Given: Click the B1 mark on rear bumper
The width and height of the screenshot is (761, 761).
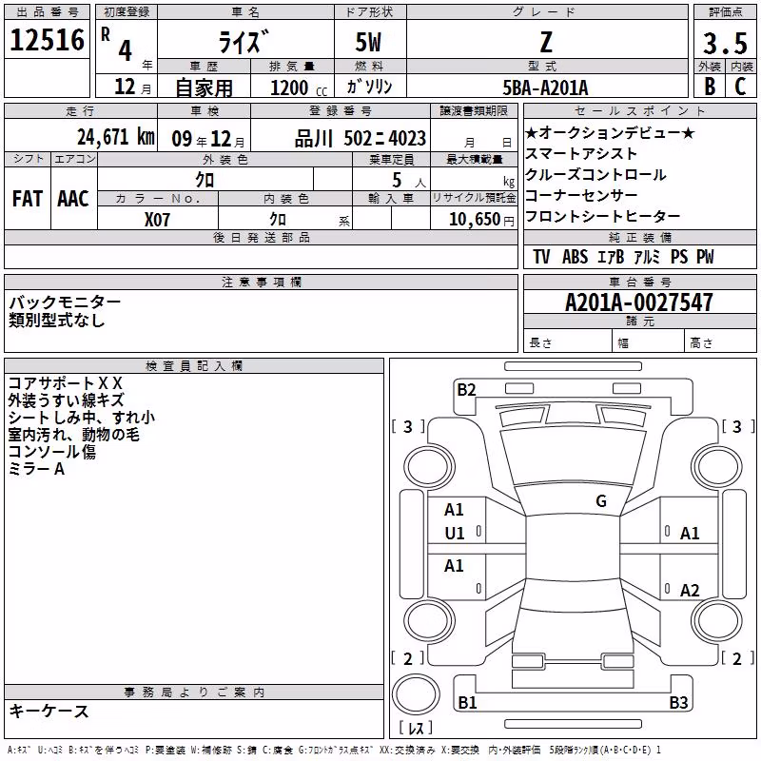Looking at the screenshot, I should click(467, 703).
